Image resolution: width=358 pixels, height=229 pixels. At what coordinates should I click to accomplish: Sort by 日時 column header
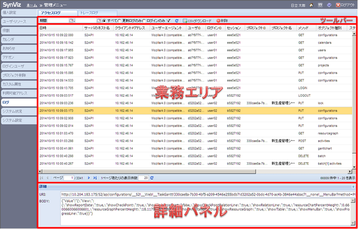click(x=60, y=28)
